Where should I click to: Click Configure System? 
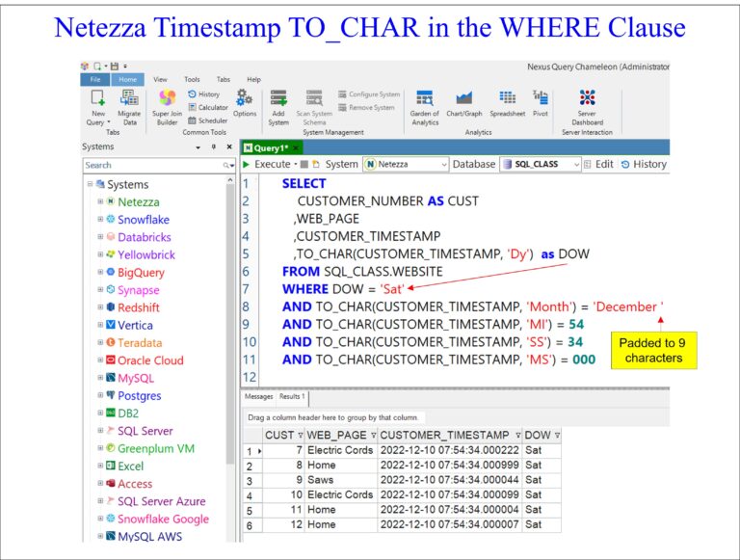pyautogui.click(x=369, y=94)
